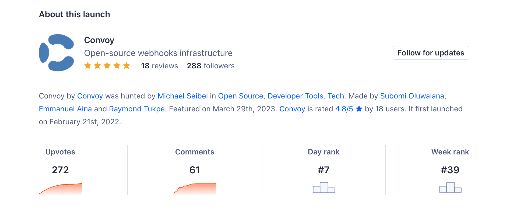
Task: Open the 288 followers link
Action: (x=211, y=66)
